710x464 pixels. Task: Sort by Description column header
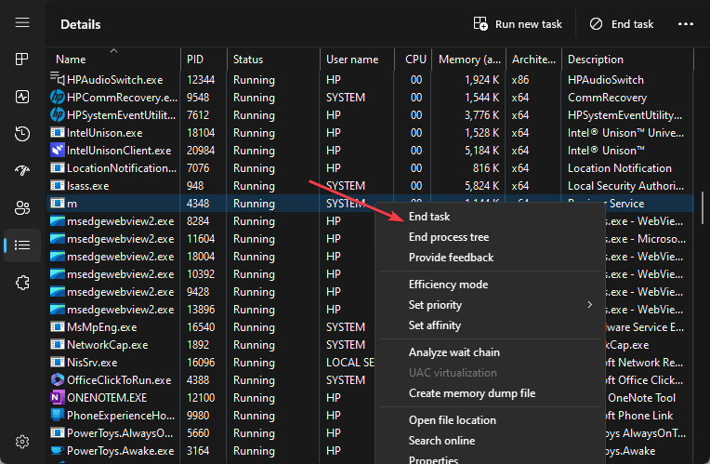[627, 60]
